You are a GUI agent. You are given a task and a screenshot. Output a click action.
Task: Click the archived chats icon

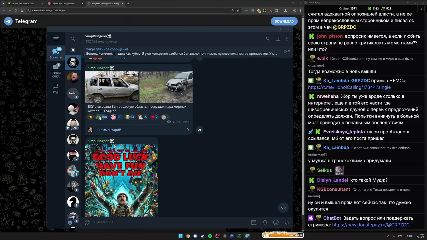coord(73,50)
